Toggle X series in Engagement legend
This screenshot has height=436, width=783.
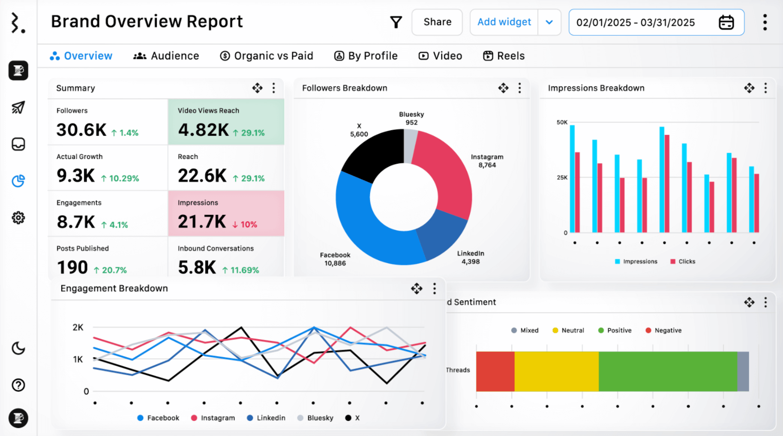[352, 418]
